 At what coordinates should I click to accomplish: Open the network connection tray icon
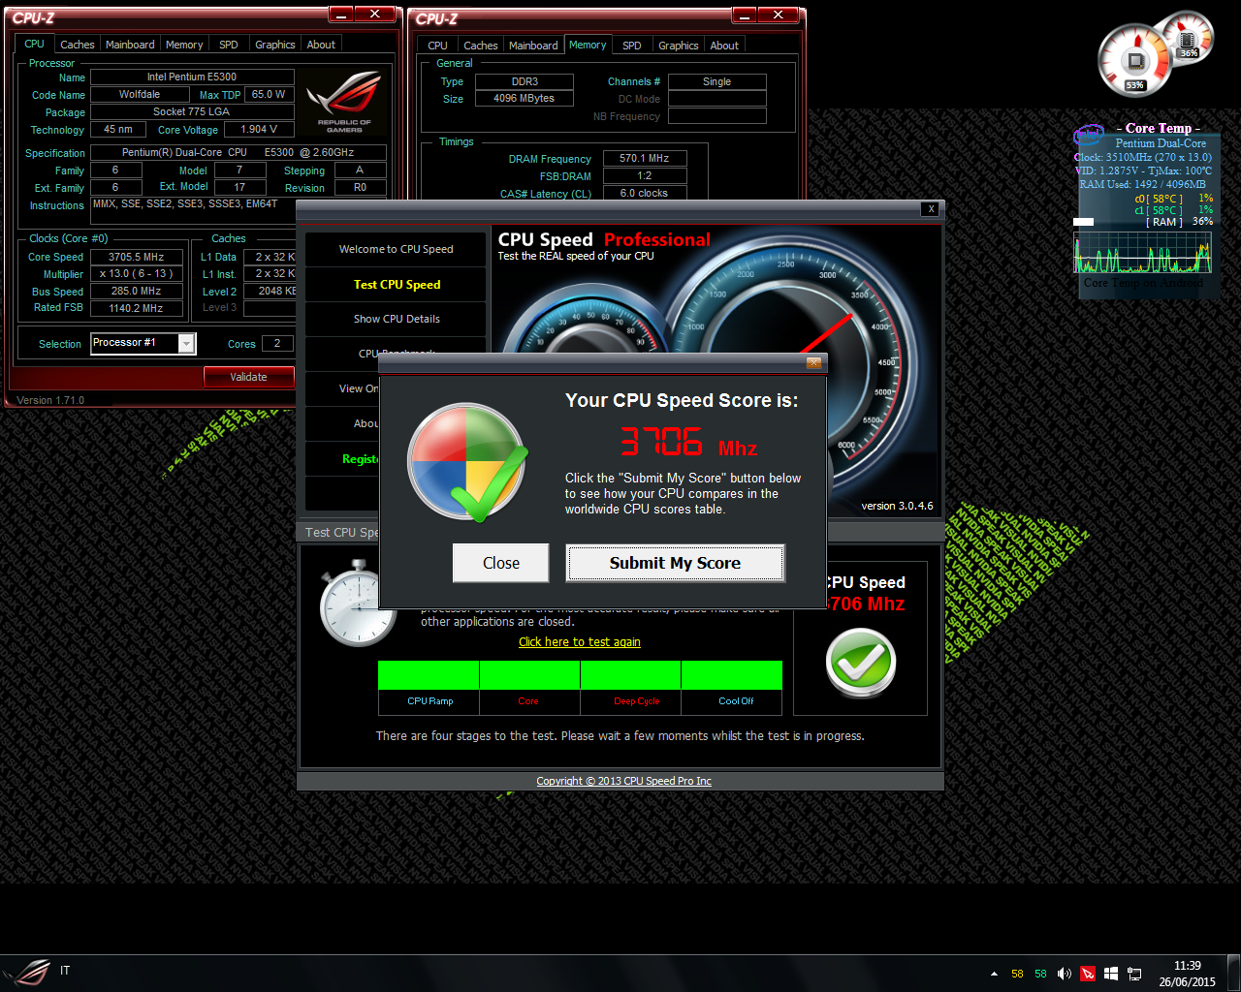tap(1134, 974)
